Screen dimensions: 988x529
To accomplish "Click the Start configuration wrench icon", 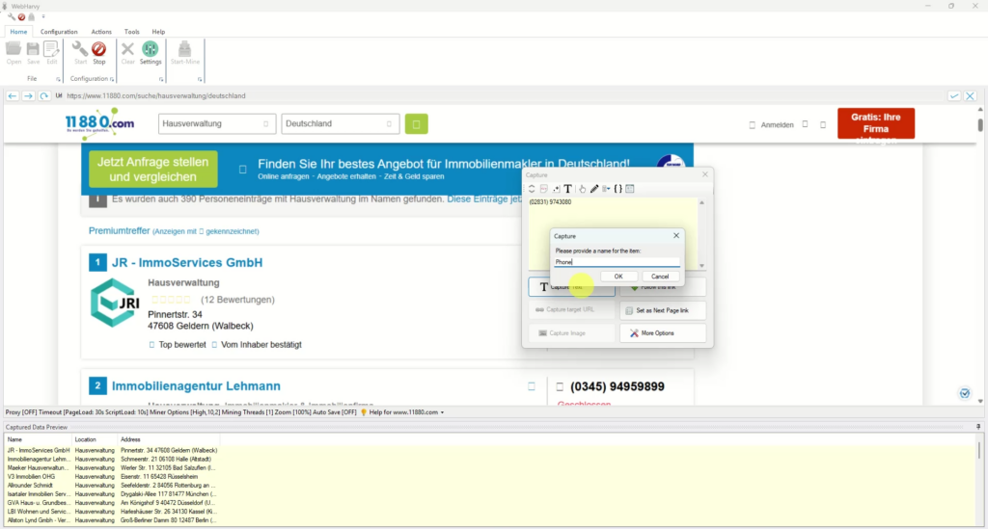I will (80, 53).
